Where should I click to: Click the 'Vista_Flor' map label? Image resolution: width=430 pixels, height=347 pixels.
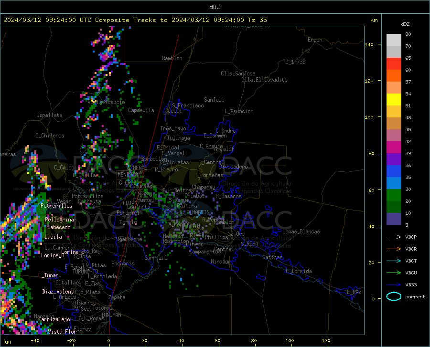click(x=62, y=332)
